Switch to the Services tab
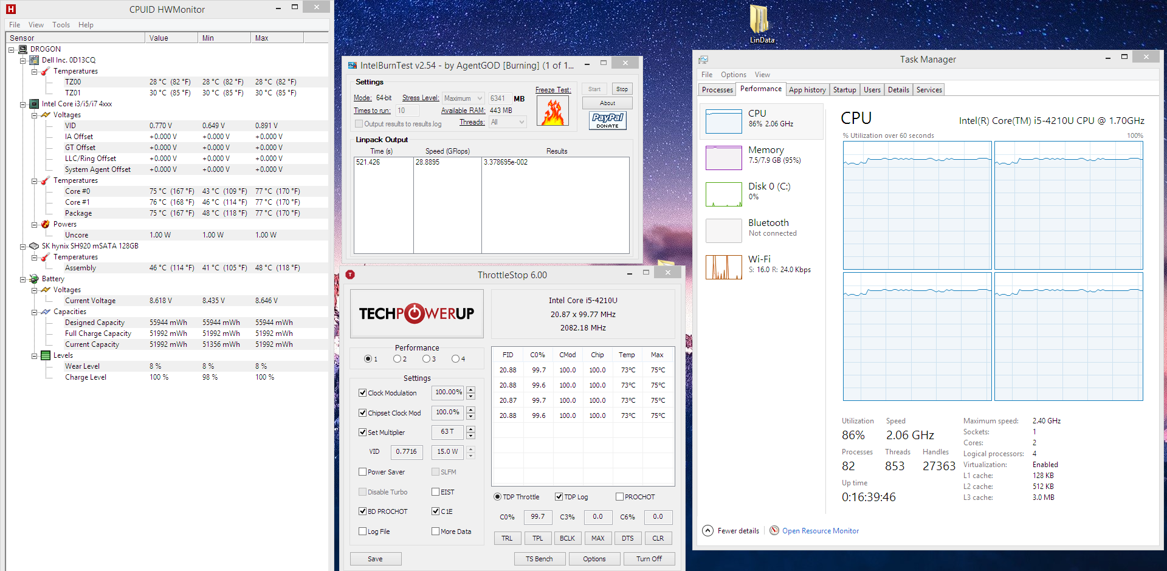The image size is (1167, 571). [x=929, y=90]
